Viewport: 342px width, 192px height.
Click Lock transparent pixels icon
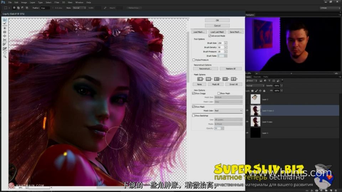[x=252, y=91]
